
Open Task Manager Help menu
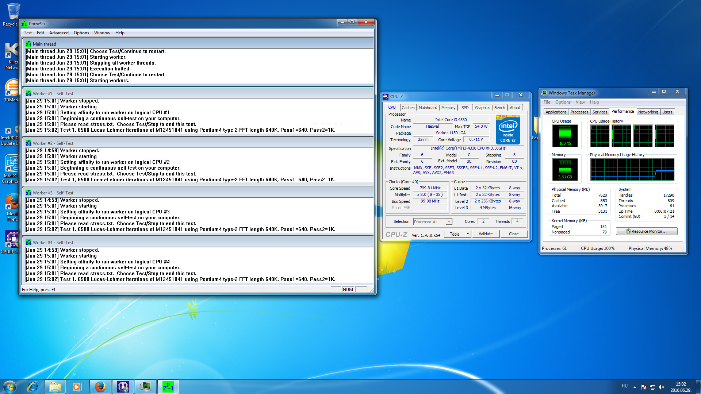pyautogui.click(x=594, y=102)
